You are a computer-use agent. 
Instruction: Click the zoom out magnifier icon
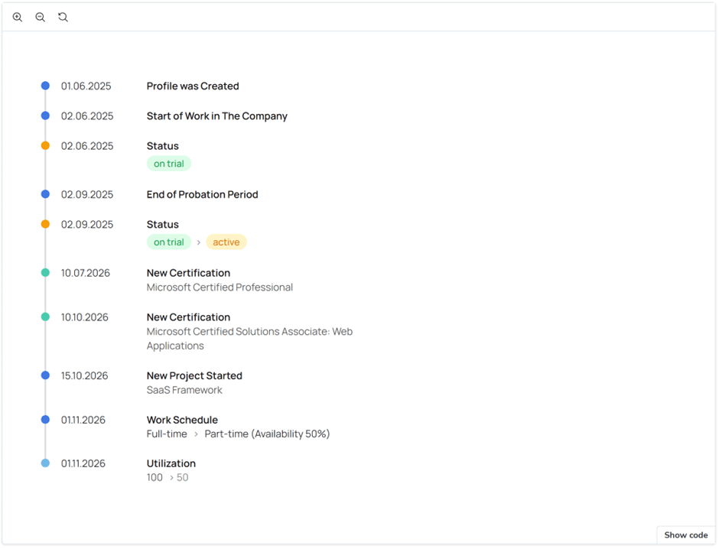click(41, 17)
